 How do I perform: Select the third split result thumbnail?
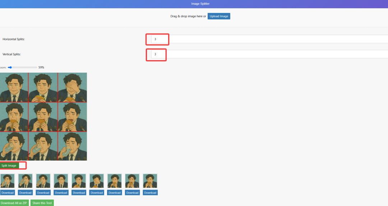(x=43, y=181)
